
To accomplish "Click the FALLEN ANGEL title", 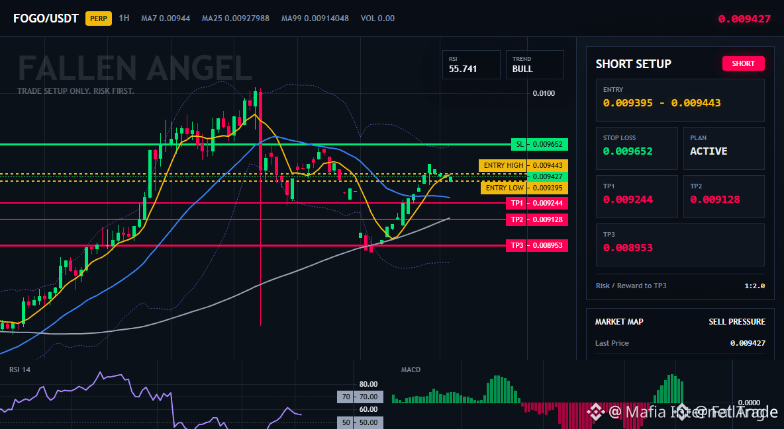I will click(135, 69).
